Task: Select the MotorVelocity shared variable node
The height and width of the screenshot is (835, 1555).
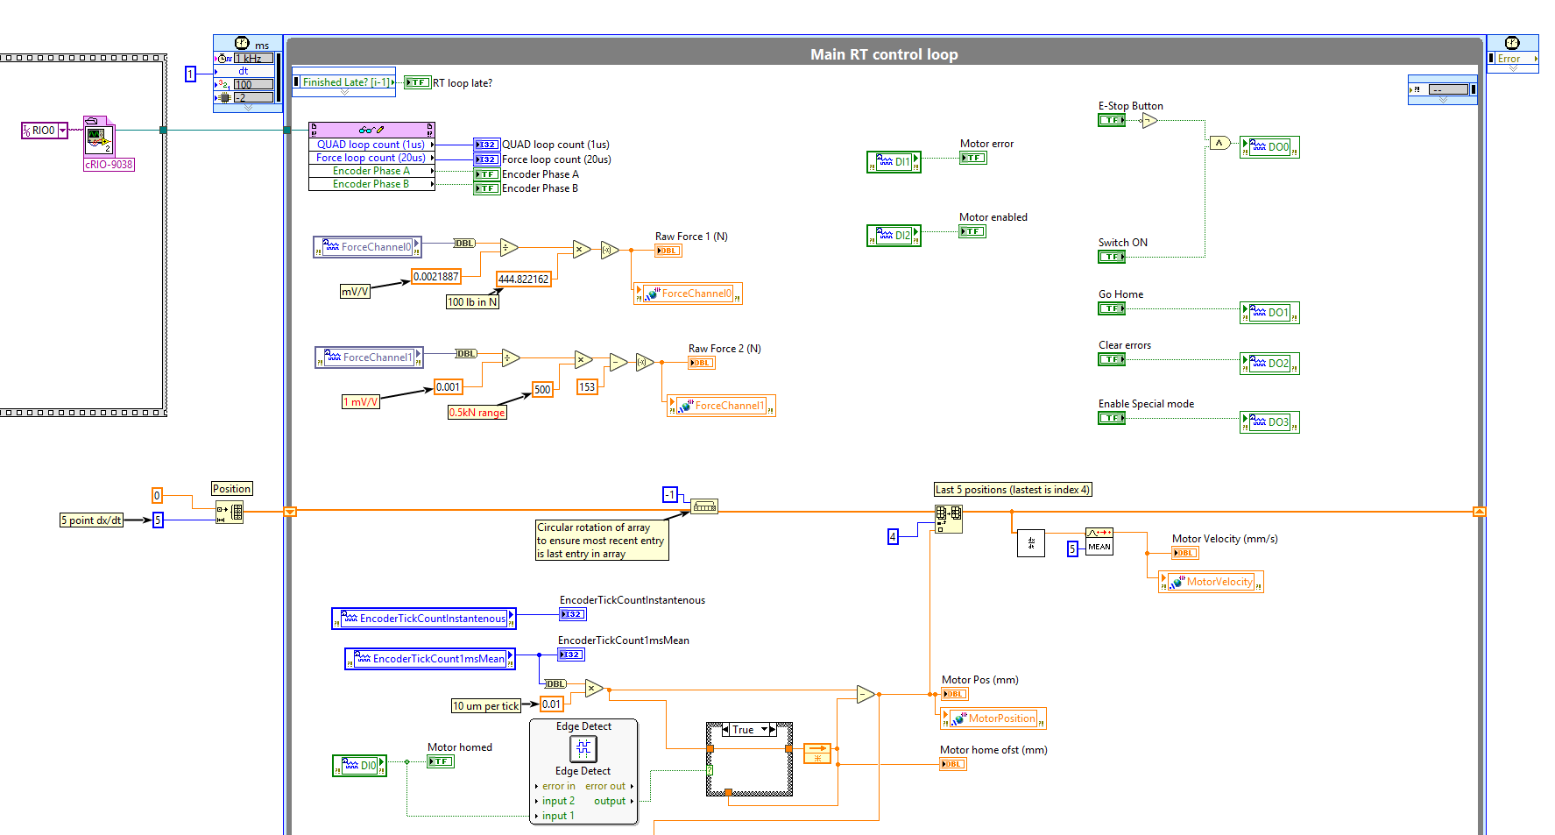Action: pos(1211,582)
